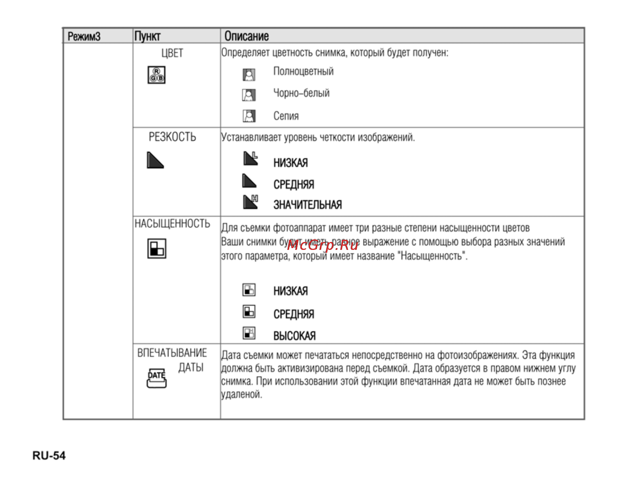Click the high sharpness icon beside ЗНАЧИТЕЛЬНАЯ
The height and width of the screenshot is (489, 641).
(x=251, y=202)
